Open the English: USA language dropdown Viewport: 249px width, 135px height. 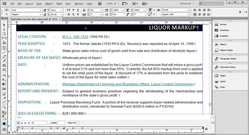coord(188,15)
